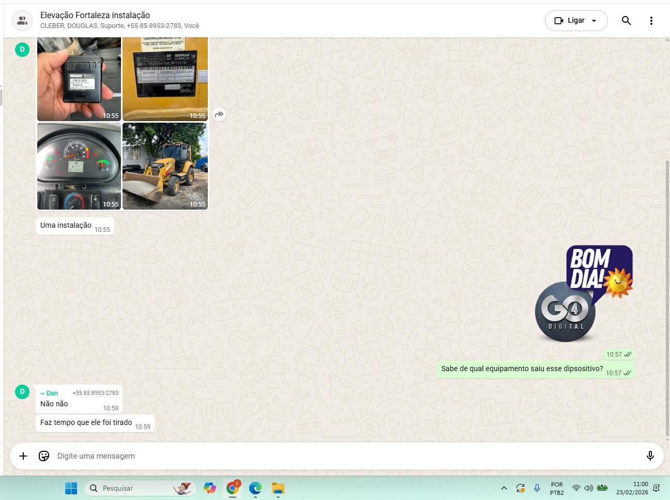Search within the chat using magnifier icon
The image size is (670, 500).
pos(626,21)
